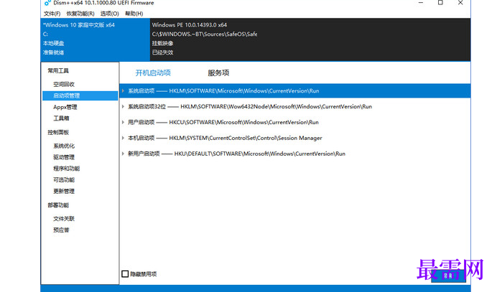
Task: Expand the 本机启动项 Session Manager arrow
Action: pyautogui.click(x=123, y=138)
